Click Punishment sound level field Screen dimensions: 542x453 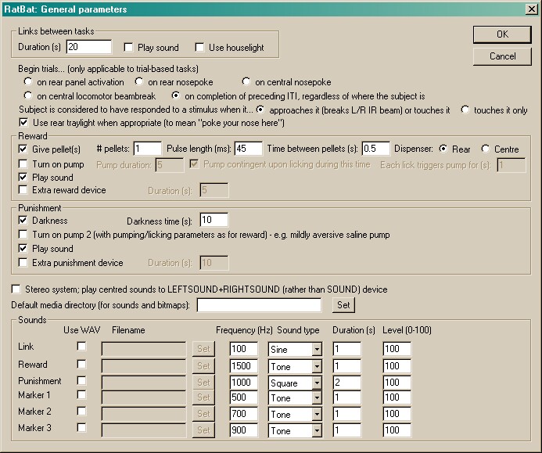(397, 383)
